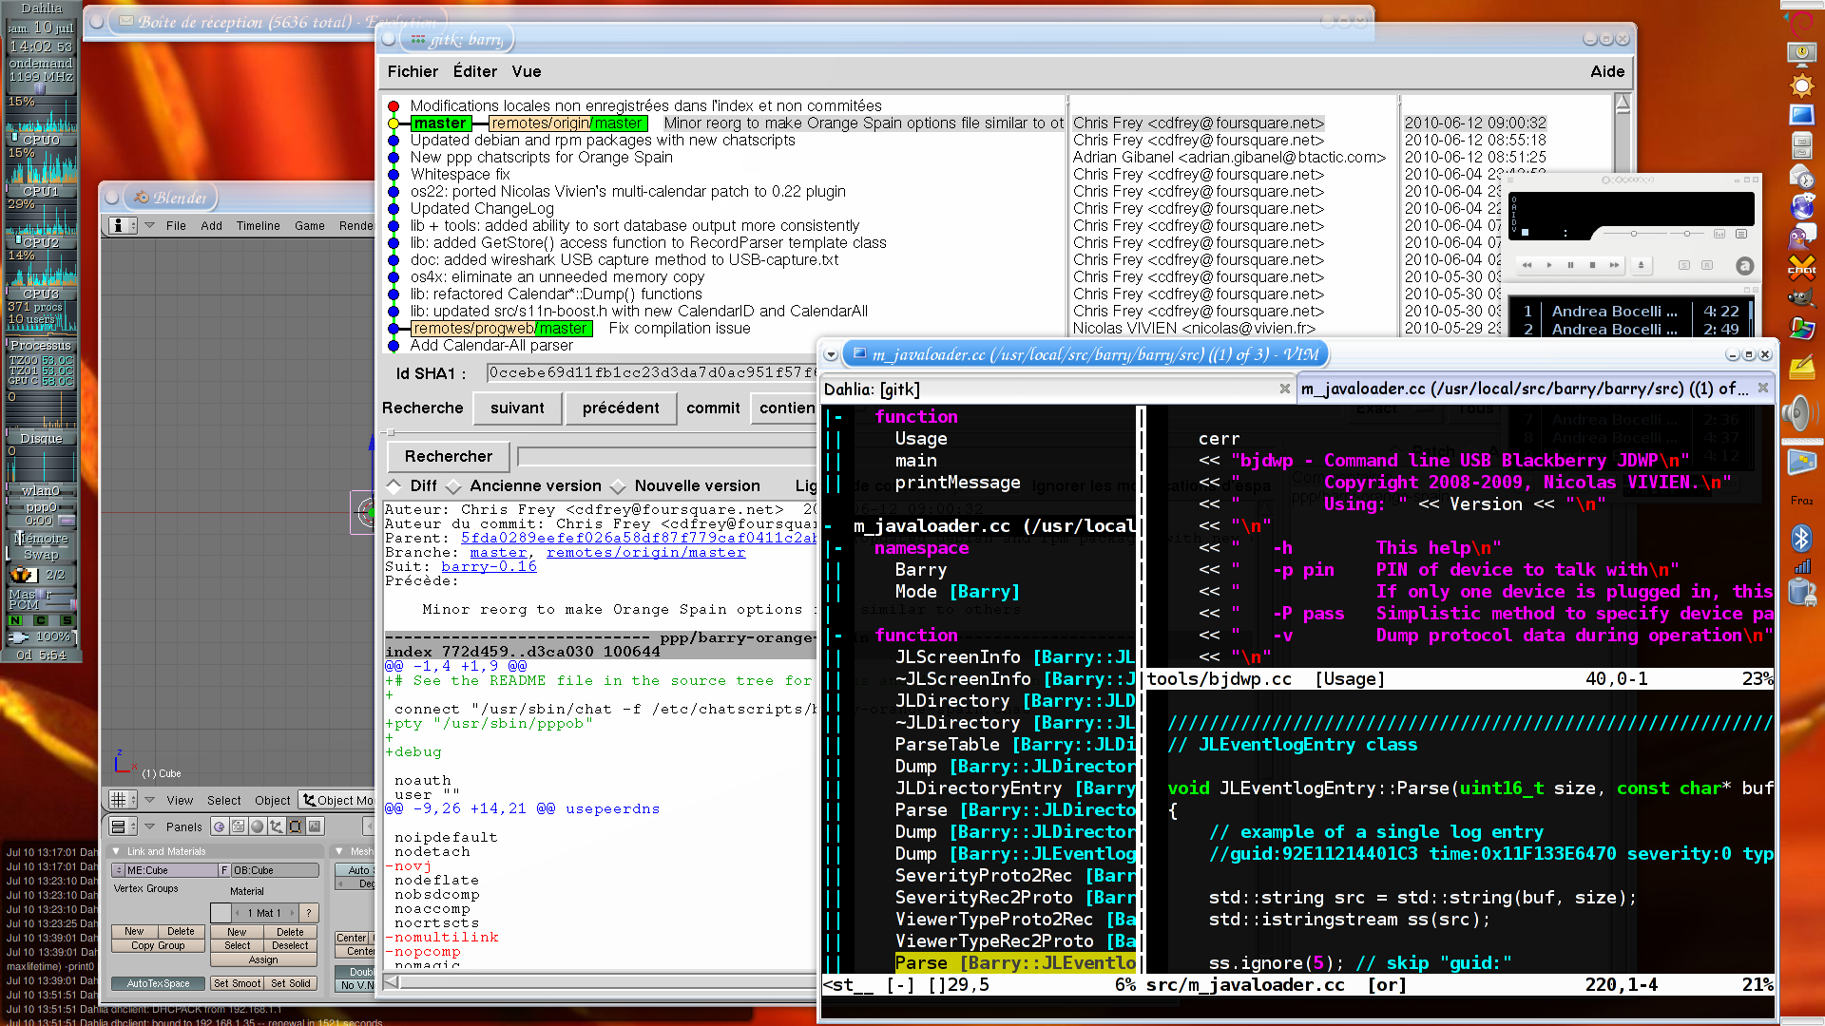The width and height of the screenshot is (1825, 1026).
Task: Click the mail clock icon in right dock
Action: [1801, 177]
